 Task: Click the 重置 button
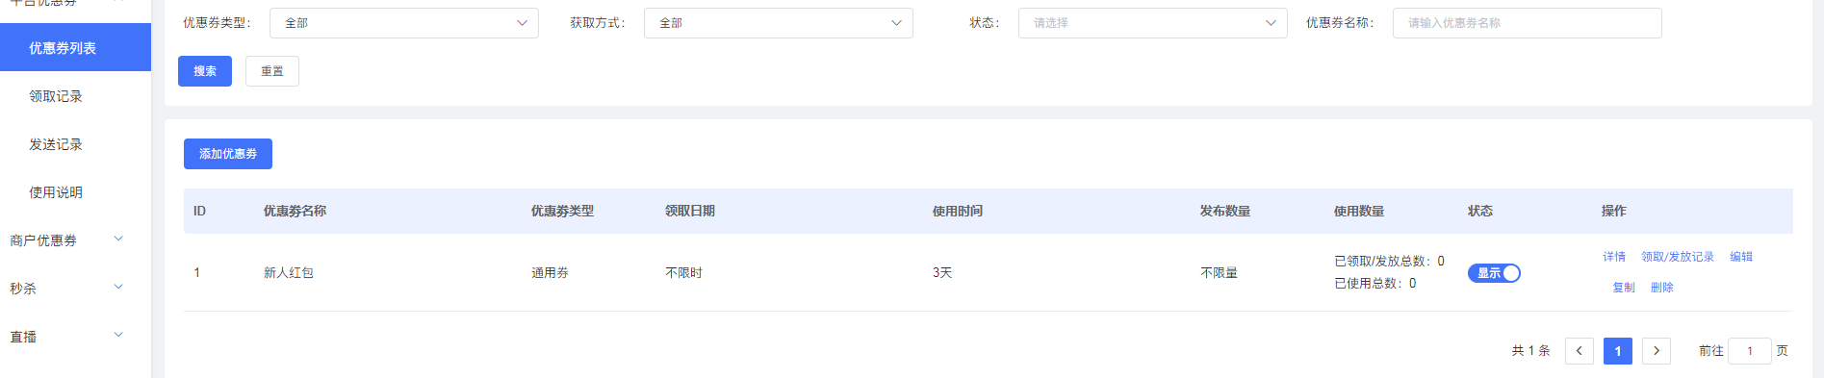pos(272,71)
